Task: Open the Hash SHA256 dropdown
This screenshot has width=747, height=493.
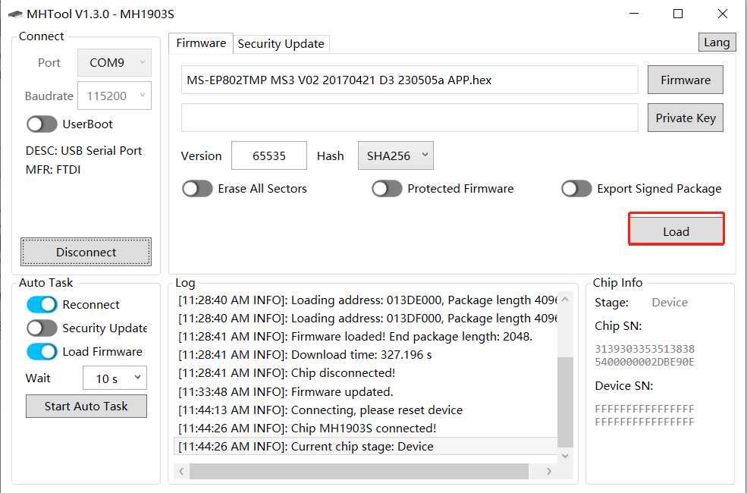Action: pyautogui.click(x=395, y=155)
